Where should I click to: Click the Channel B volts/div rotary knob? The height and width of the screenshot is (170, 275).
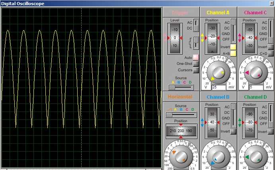(218, 158)
